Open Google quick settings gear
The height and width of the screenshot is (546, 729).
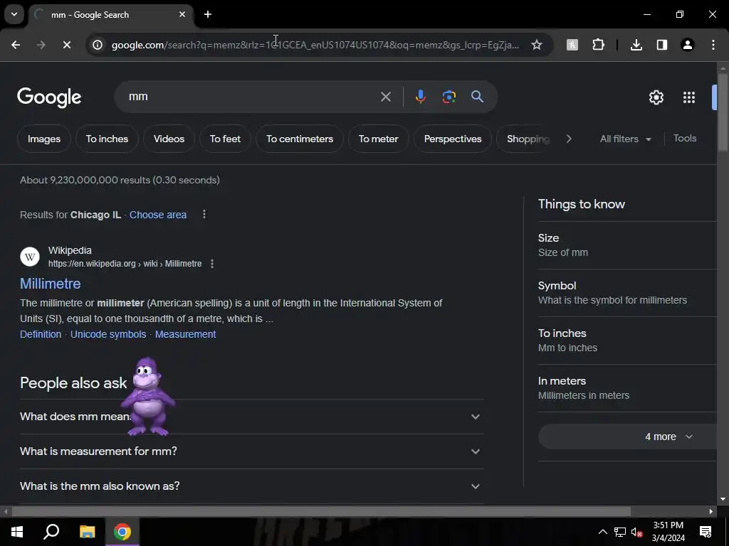(656, 97)
